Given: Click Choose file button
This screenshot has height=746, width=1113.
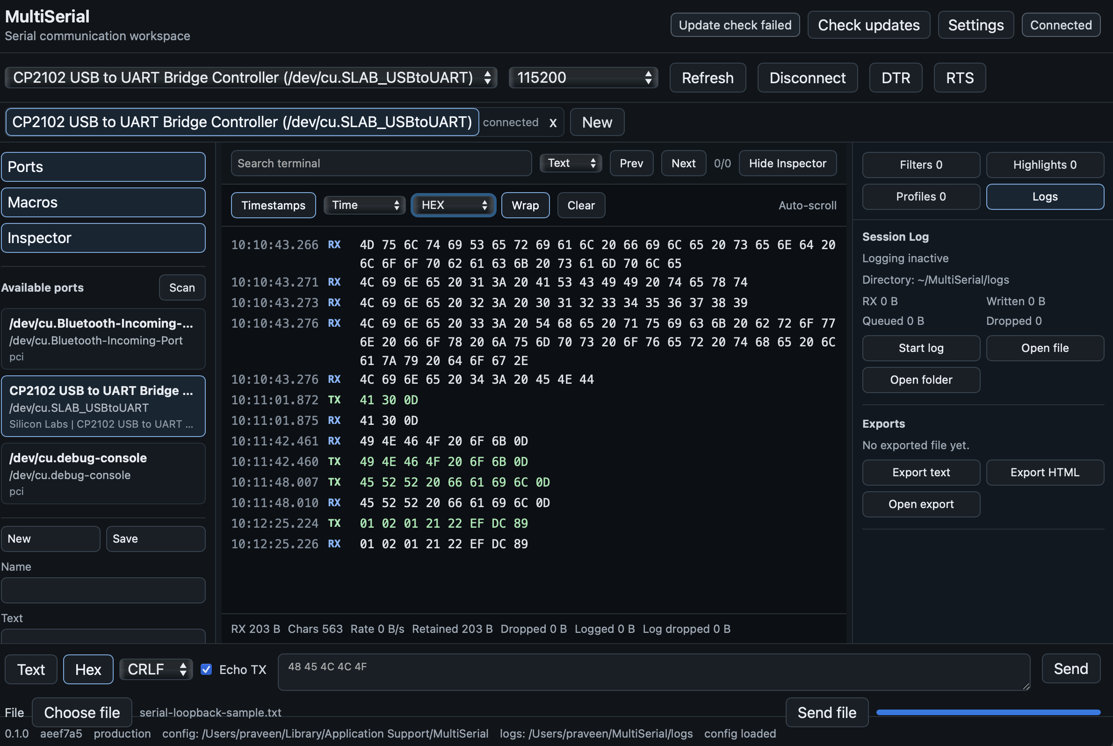Looking at the screenshot, I should click(x=82, y=712).
